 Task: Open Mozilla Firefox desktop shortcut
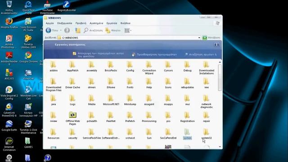[x=9, y=23]
